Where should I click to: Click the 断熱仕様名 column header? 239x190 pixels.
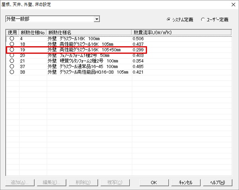pos(89,32)
